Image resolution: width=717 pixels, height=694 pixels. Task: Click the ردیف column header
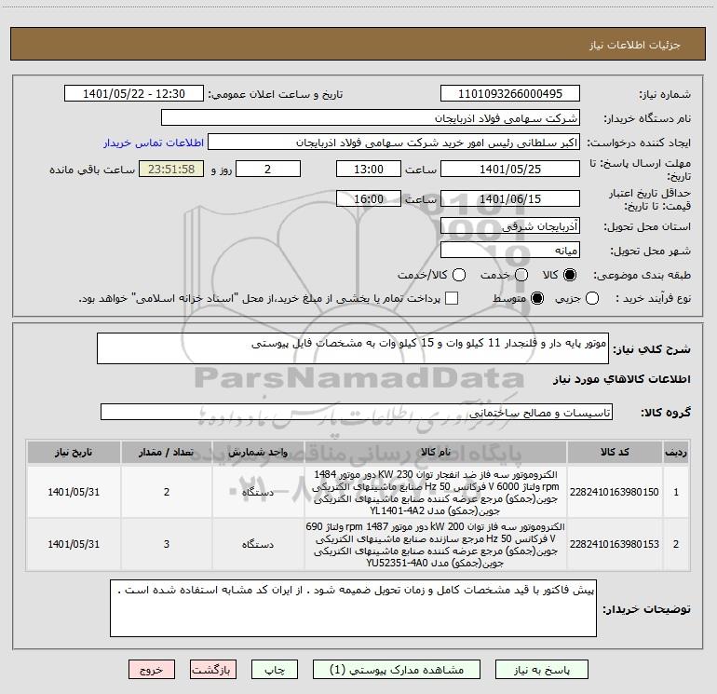pyautogui.click(x=676, y=452)
